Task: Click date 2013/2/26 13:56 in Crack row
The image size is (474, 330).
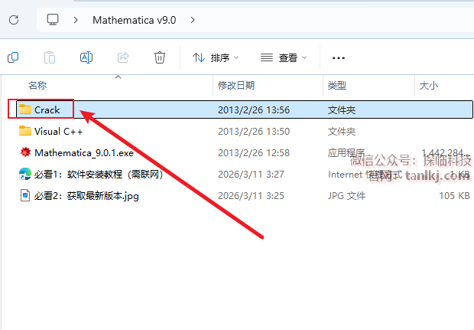Action: tap(254, 109)
